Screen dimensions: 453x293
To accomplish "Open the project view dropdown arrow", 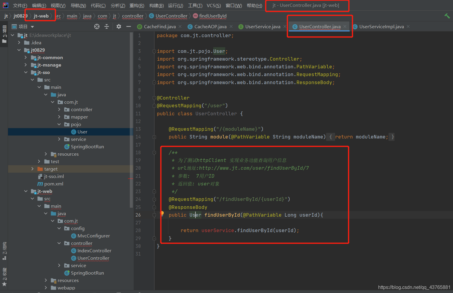I will click(32, 27).
